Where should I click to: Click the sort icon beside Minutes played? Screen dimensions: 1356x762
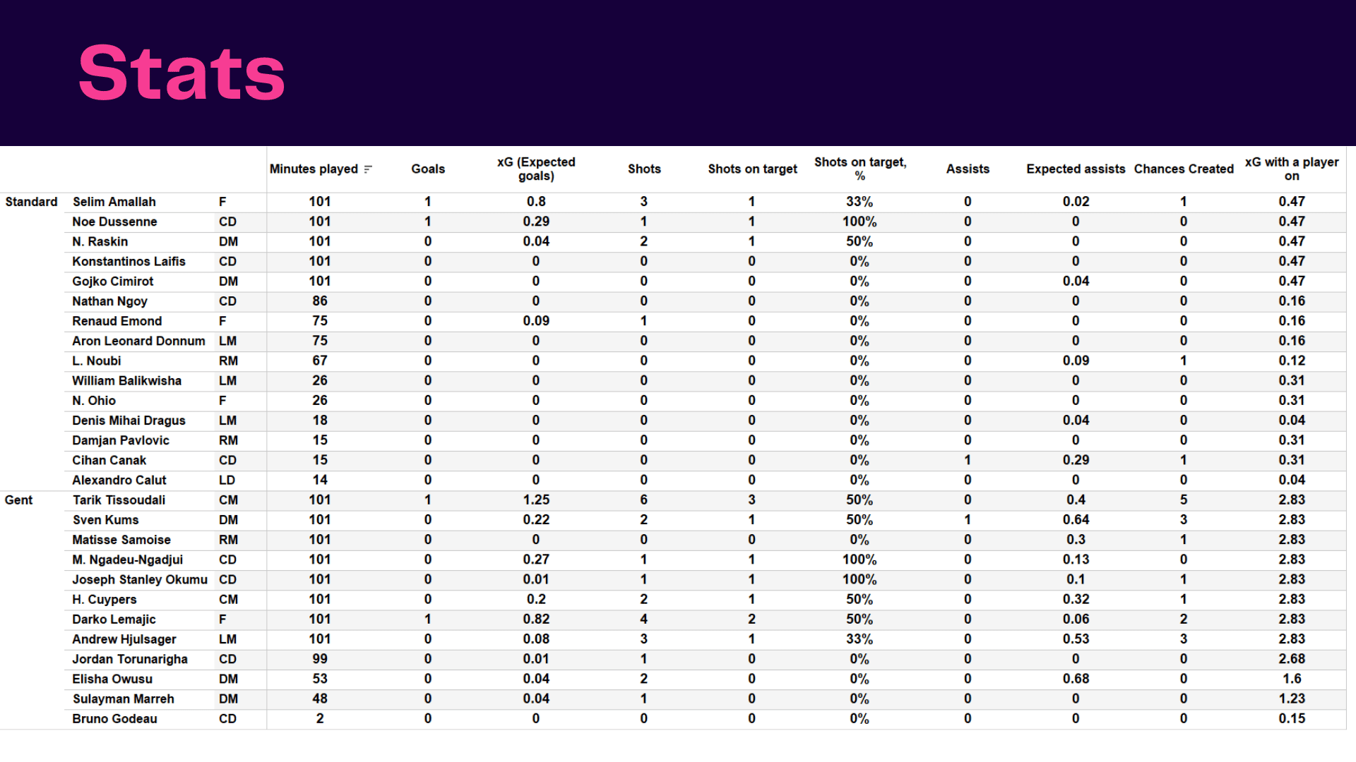[x=368, y=169]
